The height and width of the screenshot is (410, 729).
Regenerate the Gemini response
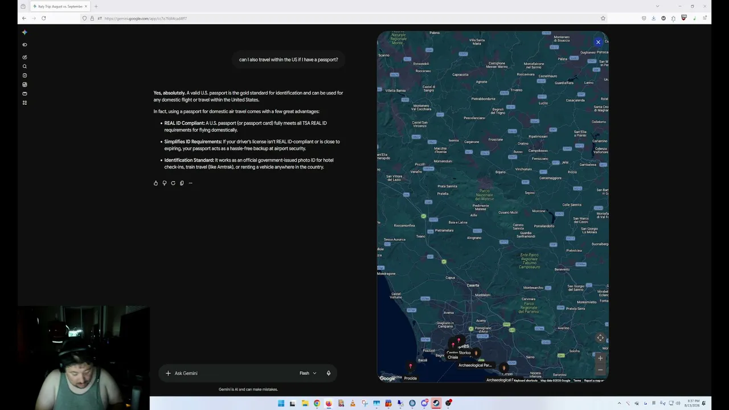173,183
